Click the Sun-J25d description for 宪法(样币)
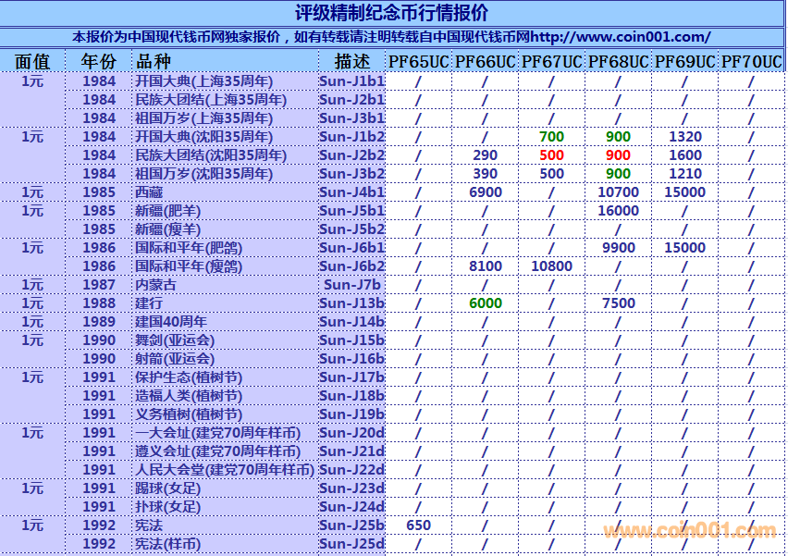 click(351, 544)
